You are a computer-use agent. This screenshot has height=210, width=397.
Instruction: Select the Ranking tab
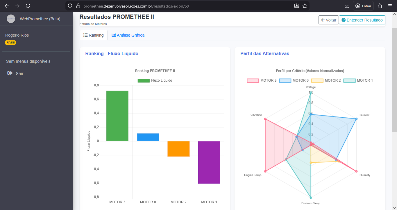pyautogui.click(x=93, y=35)
